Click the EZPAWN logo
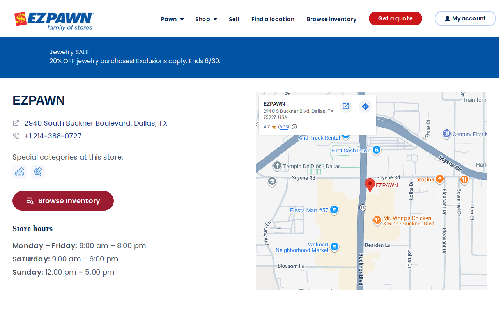This screenshot has height=312, width=499. (x=54, y=21)
